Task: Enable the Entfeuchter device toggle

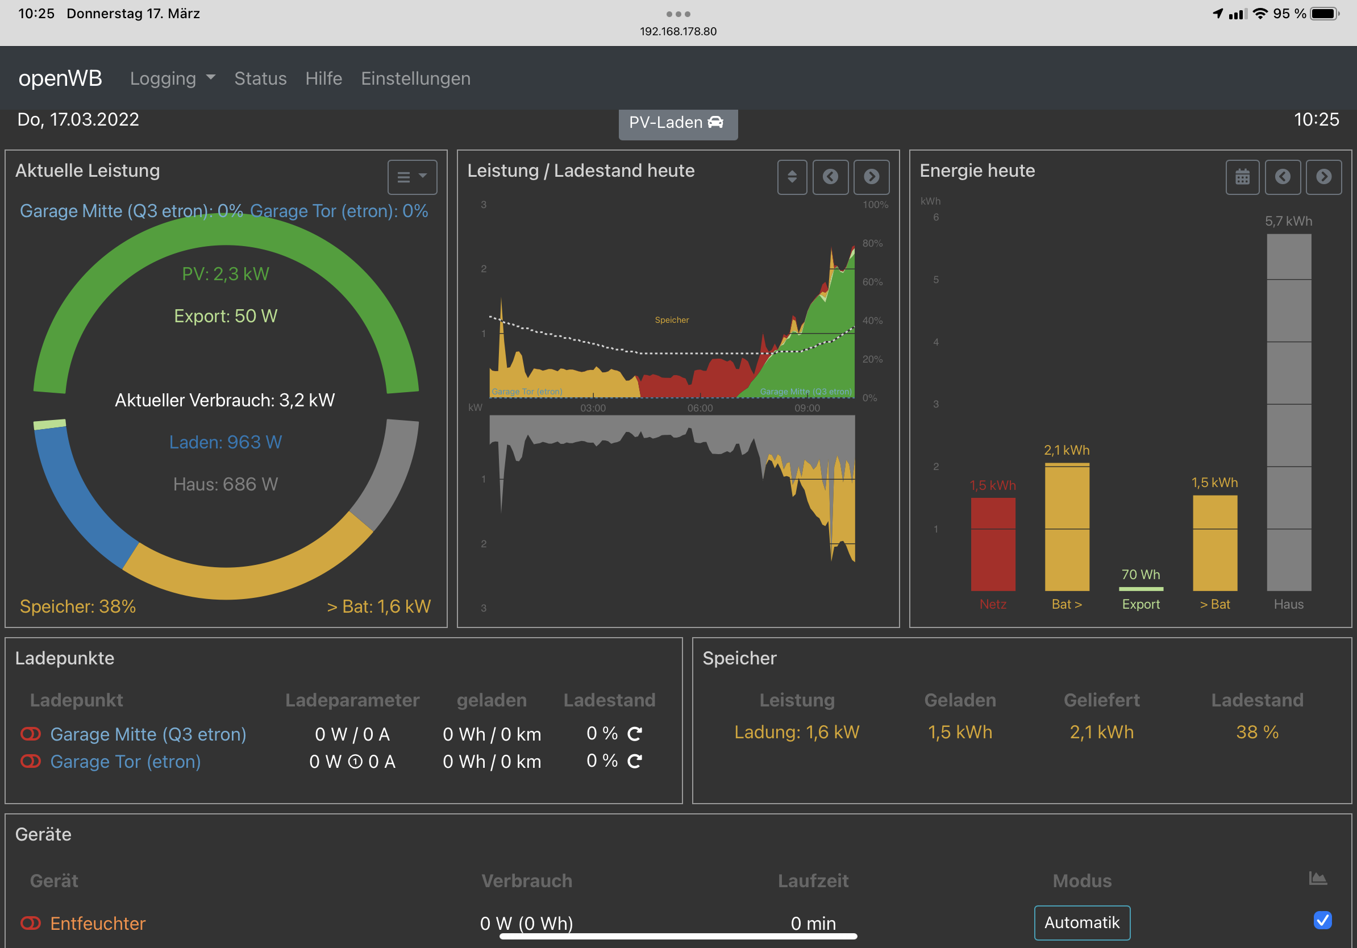Action: pyautogui.click(x=31, y=923)
